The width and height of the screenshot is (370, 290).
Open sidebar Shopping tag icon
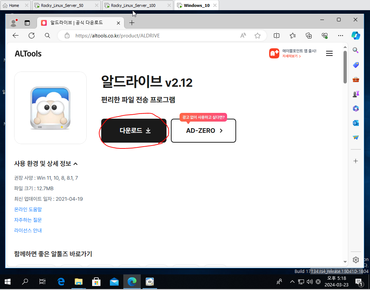[355, 65]
